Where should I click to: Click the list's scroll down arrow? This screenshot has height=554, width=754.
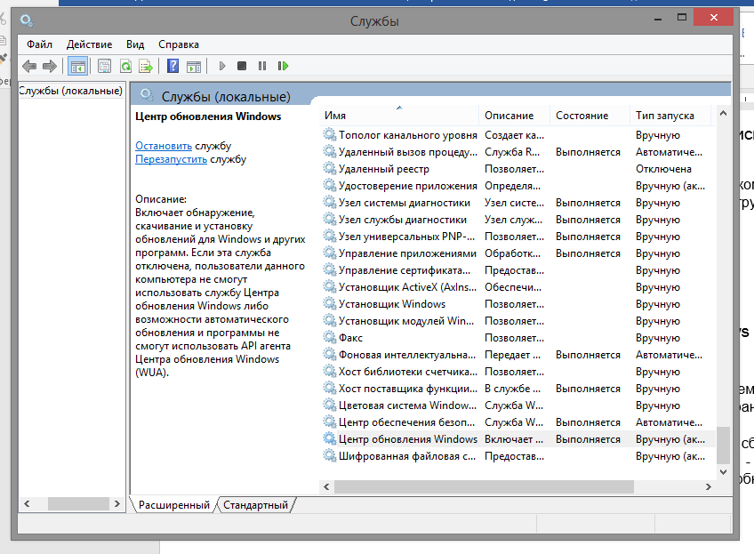pyautogui.click(x=723, y=472)
